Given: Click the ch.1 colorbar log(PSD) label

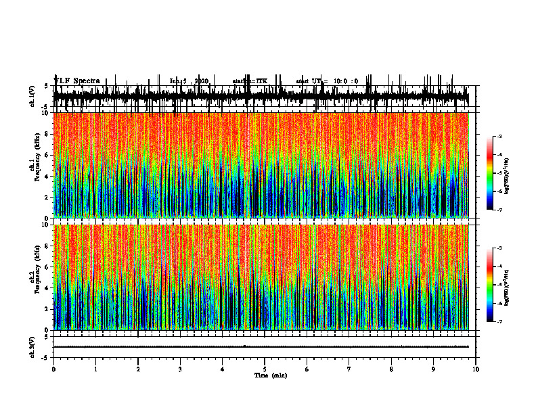Looking at the screenshot, I should pos(507,176).
